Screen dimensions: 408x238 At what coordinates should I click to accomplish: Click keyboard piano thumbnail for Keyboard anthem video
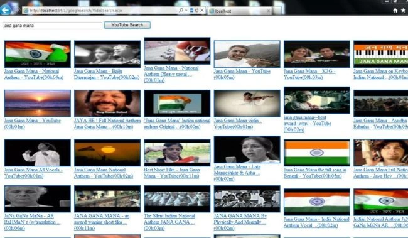(380, 54)
